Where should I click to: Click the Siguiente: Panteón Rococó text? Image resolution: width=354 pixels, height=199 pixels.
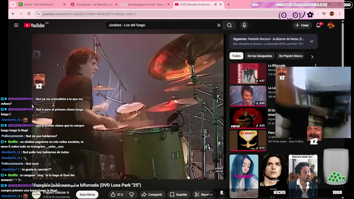tap(269, 39)
